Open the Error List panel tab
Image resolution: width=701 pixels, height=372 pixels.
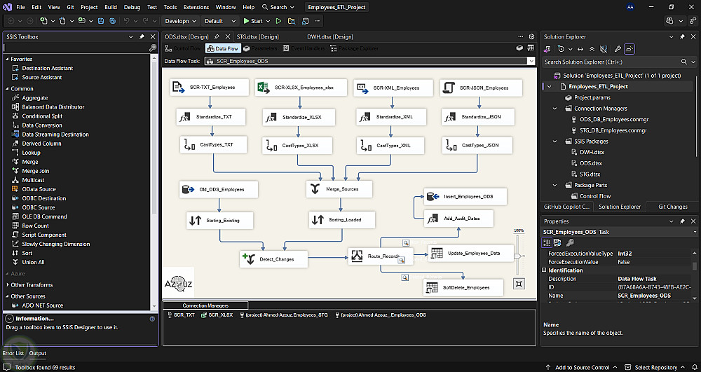pyautogui.click(x=13, y=353)
